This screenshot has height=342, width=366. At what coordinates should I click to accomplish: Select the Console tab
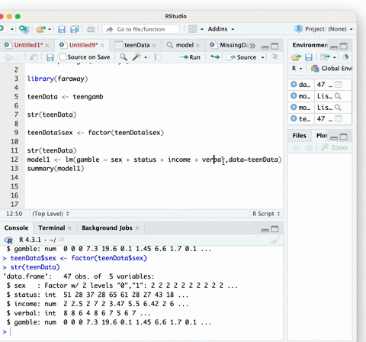16,227
